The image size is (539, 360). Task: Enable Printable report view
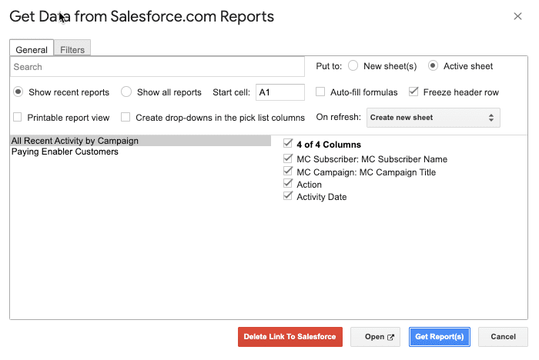18,118
